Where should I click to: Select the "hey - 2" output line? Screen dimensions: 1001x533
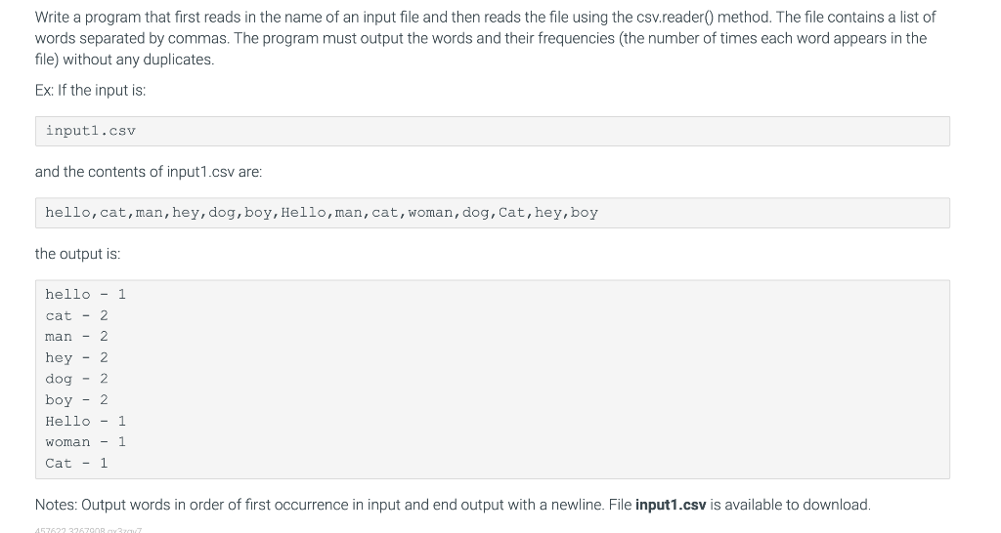click(x=76, y=357)
